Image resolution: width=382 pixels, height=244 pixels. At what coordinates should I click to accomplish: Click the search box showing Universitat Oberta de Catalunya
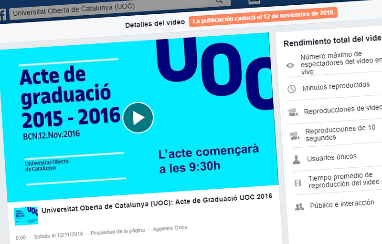point(120,8)
